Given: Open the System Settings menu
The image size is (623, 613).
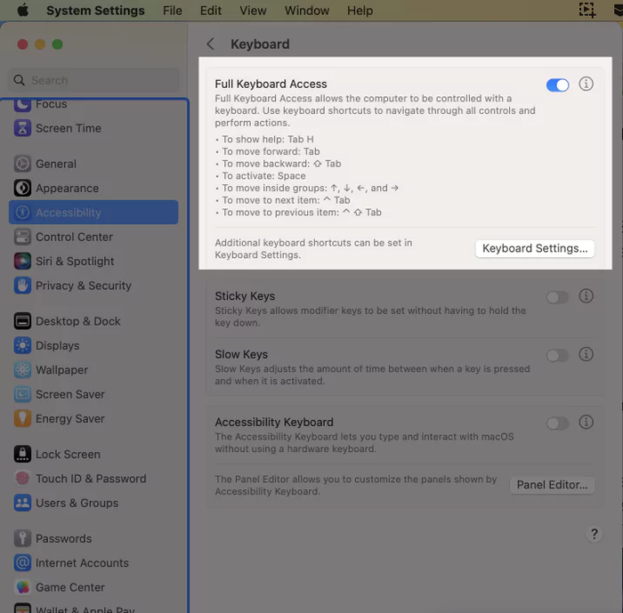Looking at the screenshot, I should [95, 11].
